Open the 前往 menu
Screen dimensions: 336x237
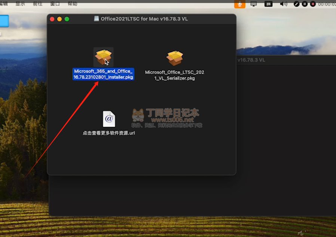[38, 4]
